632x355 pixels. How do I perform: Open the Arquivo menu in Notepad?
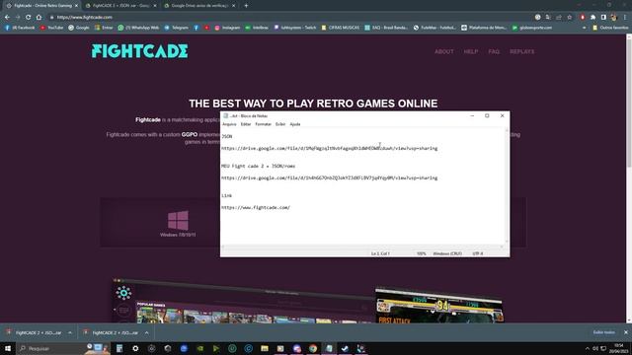tap(229, 124)
